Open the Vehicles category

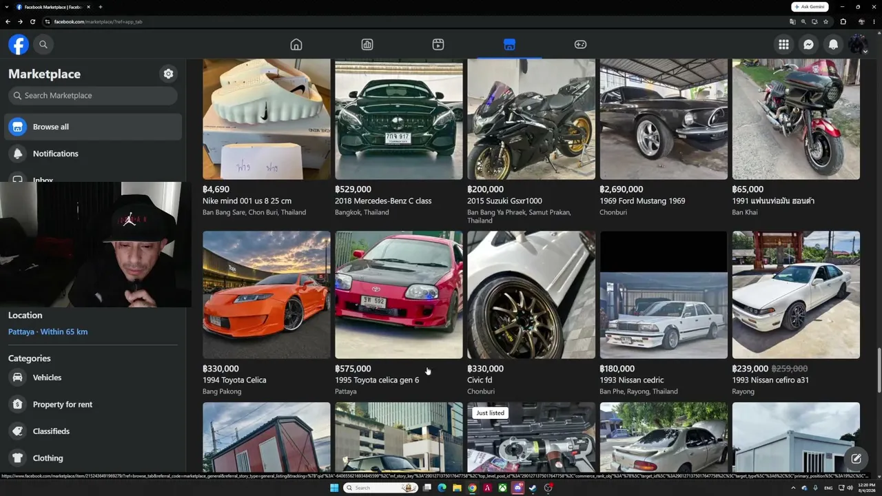pyautogui.click(x=94, y=378)
